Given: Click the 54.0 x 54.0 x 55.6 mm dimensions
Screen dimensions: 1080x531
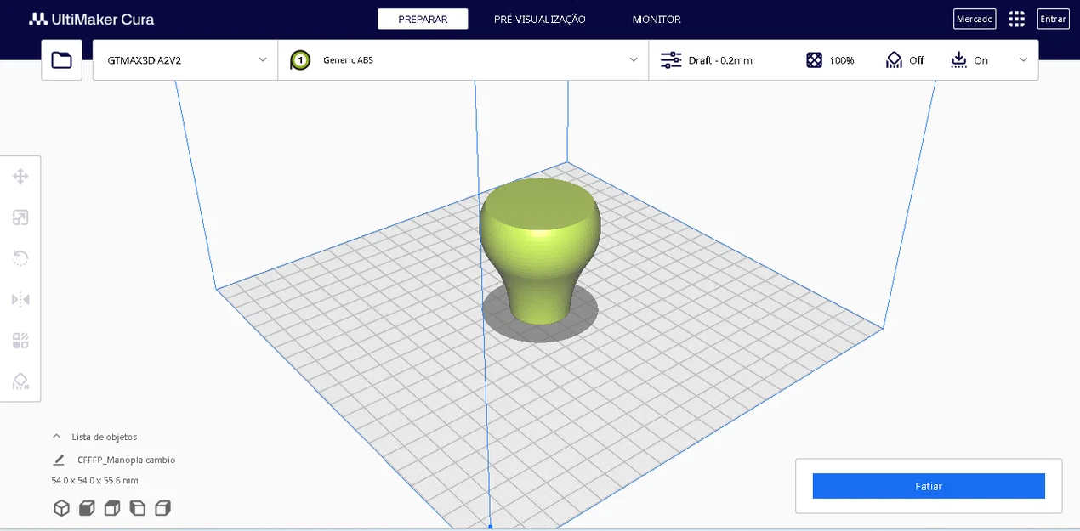Looking at the screenshot, I should [94, 481].
